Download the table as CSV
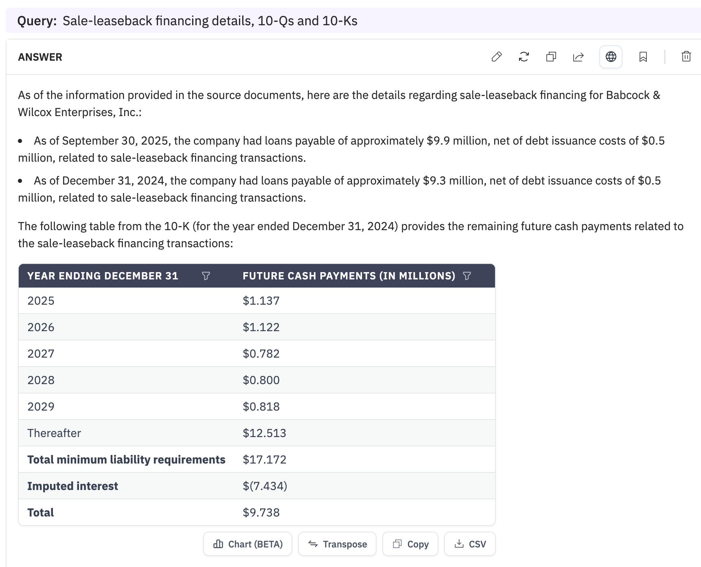701x567 pixels. [470, 544]
